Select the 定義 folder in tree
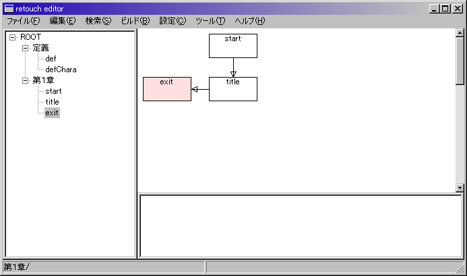Viewport: 467px width, 276px height. click(40, 48)
